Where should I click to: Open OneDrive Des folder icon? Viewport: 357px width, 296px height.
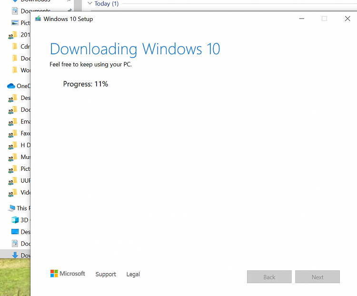click(13, 98)
